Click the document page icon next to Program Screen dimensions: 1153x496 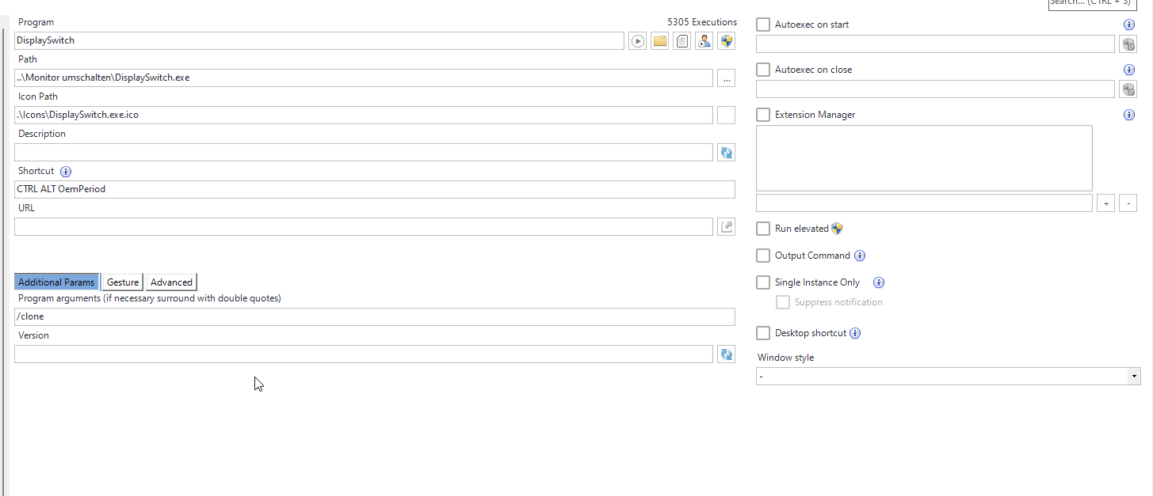[682, 41]
